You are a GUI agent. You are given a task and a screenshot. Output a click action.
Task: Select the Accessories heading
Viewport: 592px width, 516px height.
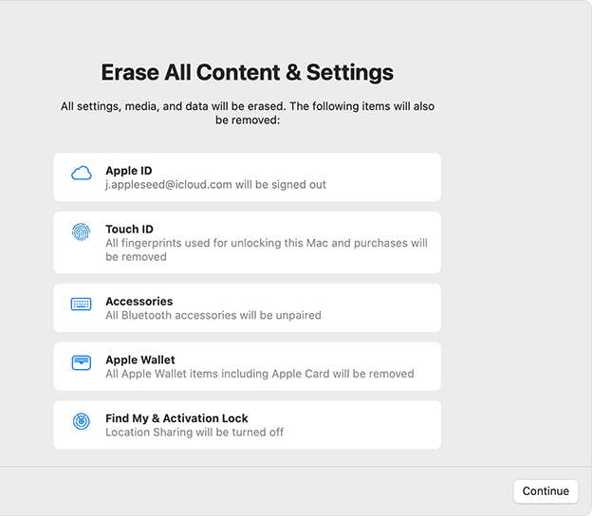tap(139, 302)
